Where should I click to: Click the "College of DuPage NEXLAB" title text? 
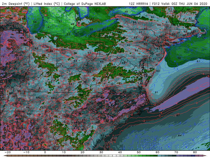(85, 4)
